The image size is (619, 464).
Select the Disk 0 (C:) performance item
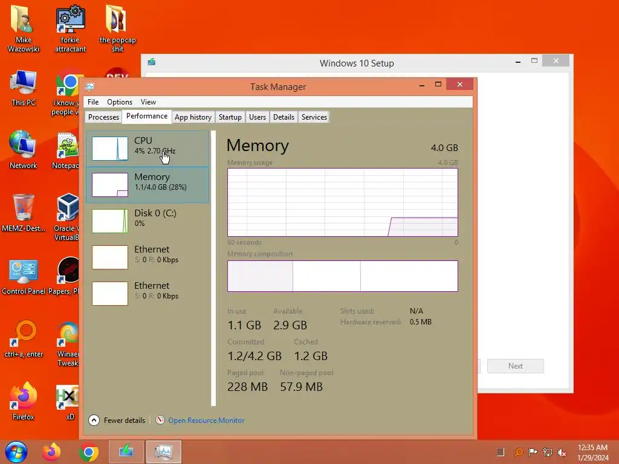(x=147, y=221)
